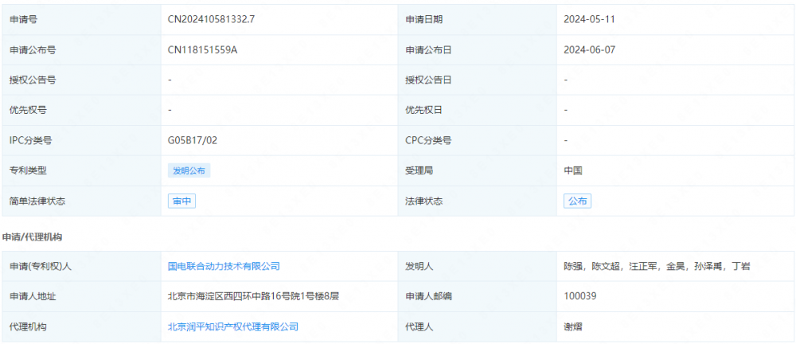This screenshot has height=344, width=796.
Task: Click the 发明公布 patent type tag
Action: 189,170
